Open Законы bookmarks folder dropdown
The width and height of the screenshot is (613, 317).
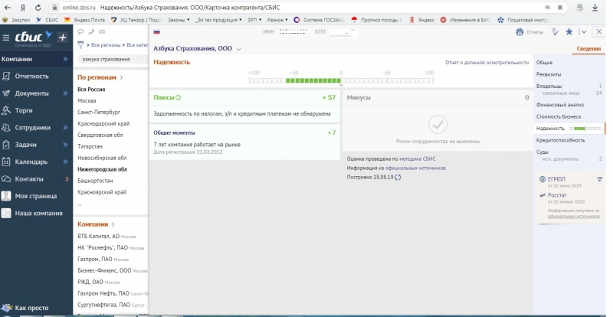pos(179,20)
